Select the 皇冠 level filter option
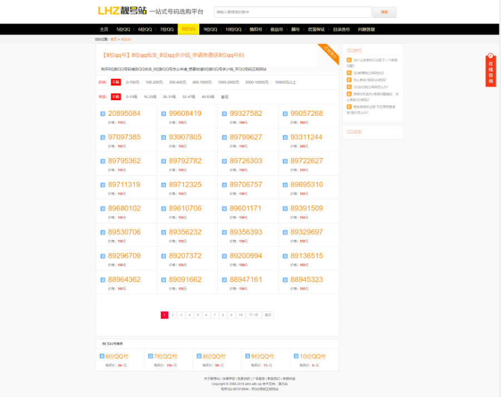501x397 pixels. [x=224, y=97]
